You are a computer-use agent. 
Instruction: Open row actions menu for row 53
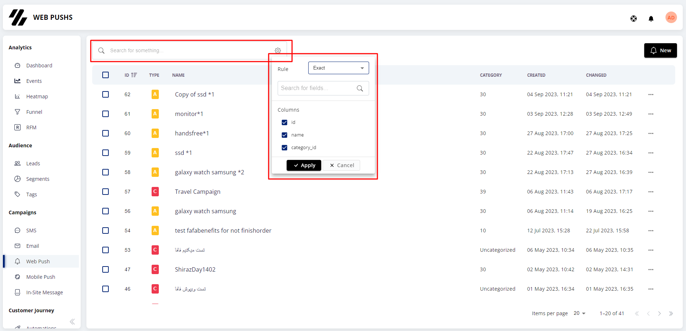[651, 250]
